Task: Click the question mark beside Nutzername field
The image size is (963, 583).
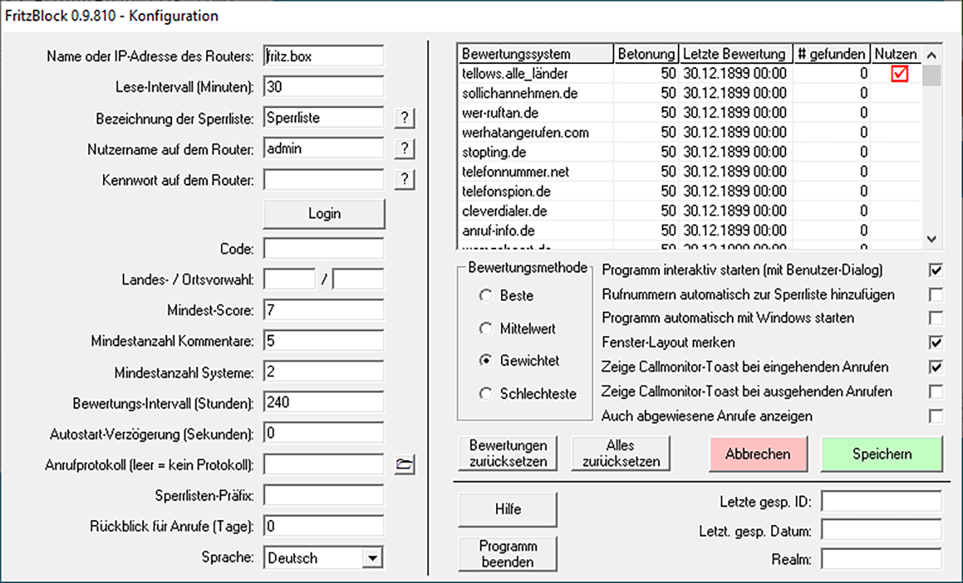Action: click(x=404, y=149)
